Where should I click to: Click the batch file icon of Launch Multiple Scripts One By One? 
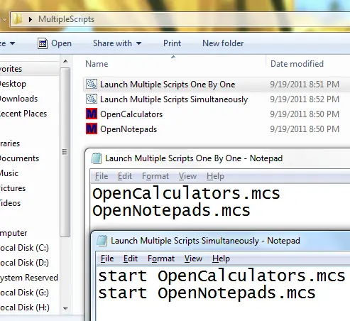tap(92, 85)
